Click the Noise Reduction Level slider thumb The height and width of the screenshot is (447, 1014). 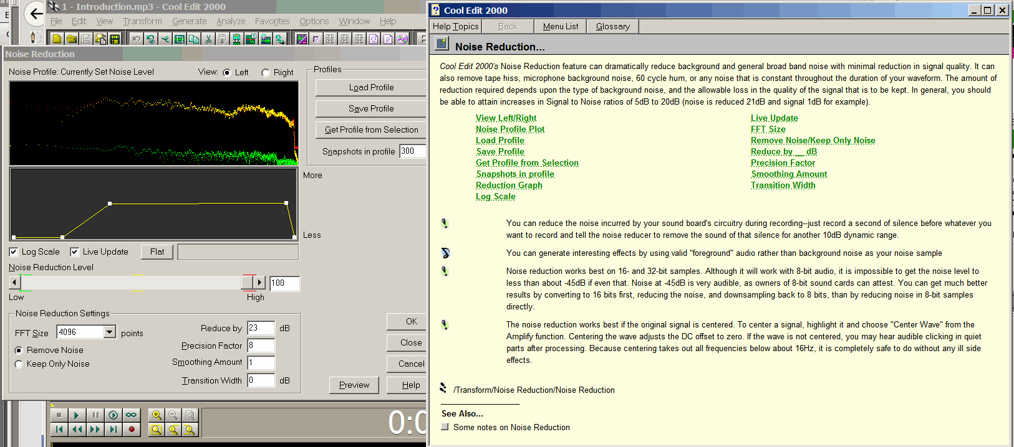click(248, 282)
